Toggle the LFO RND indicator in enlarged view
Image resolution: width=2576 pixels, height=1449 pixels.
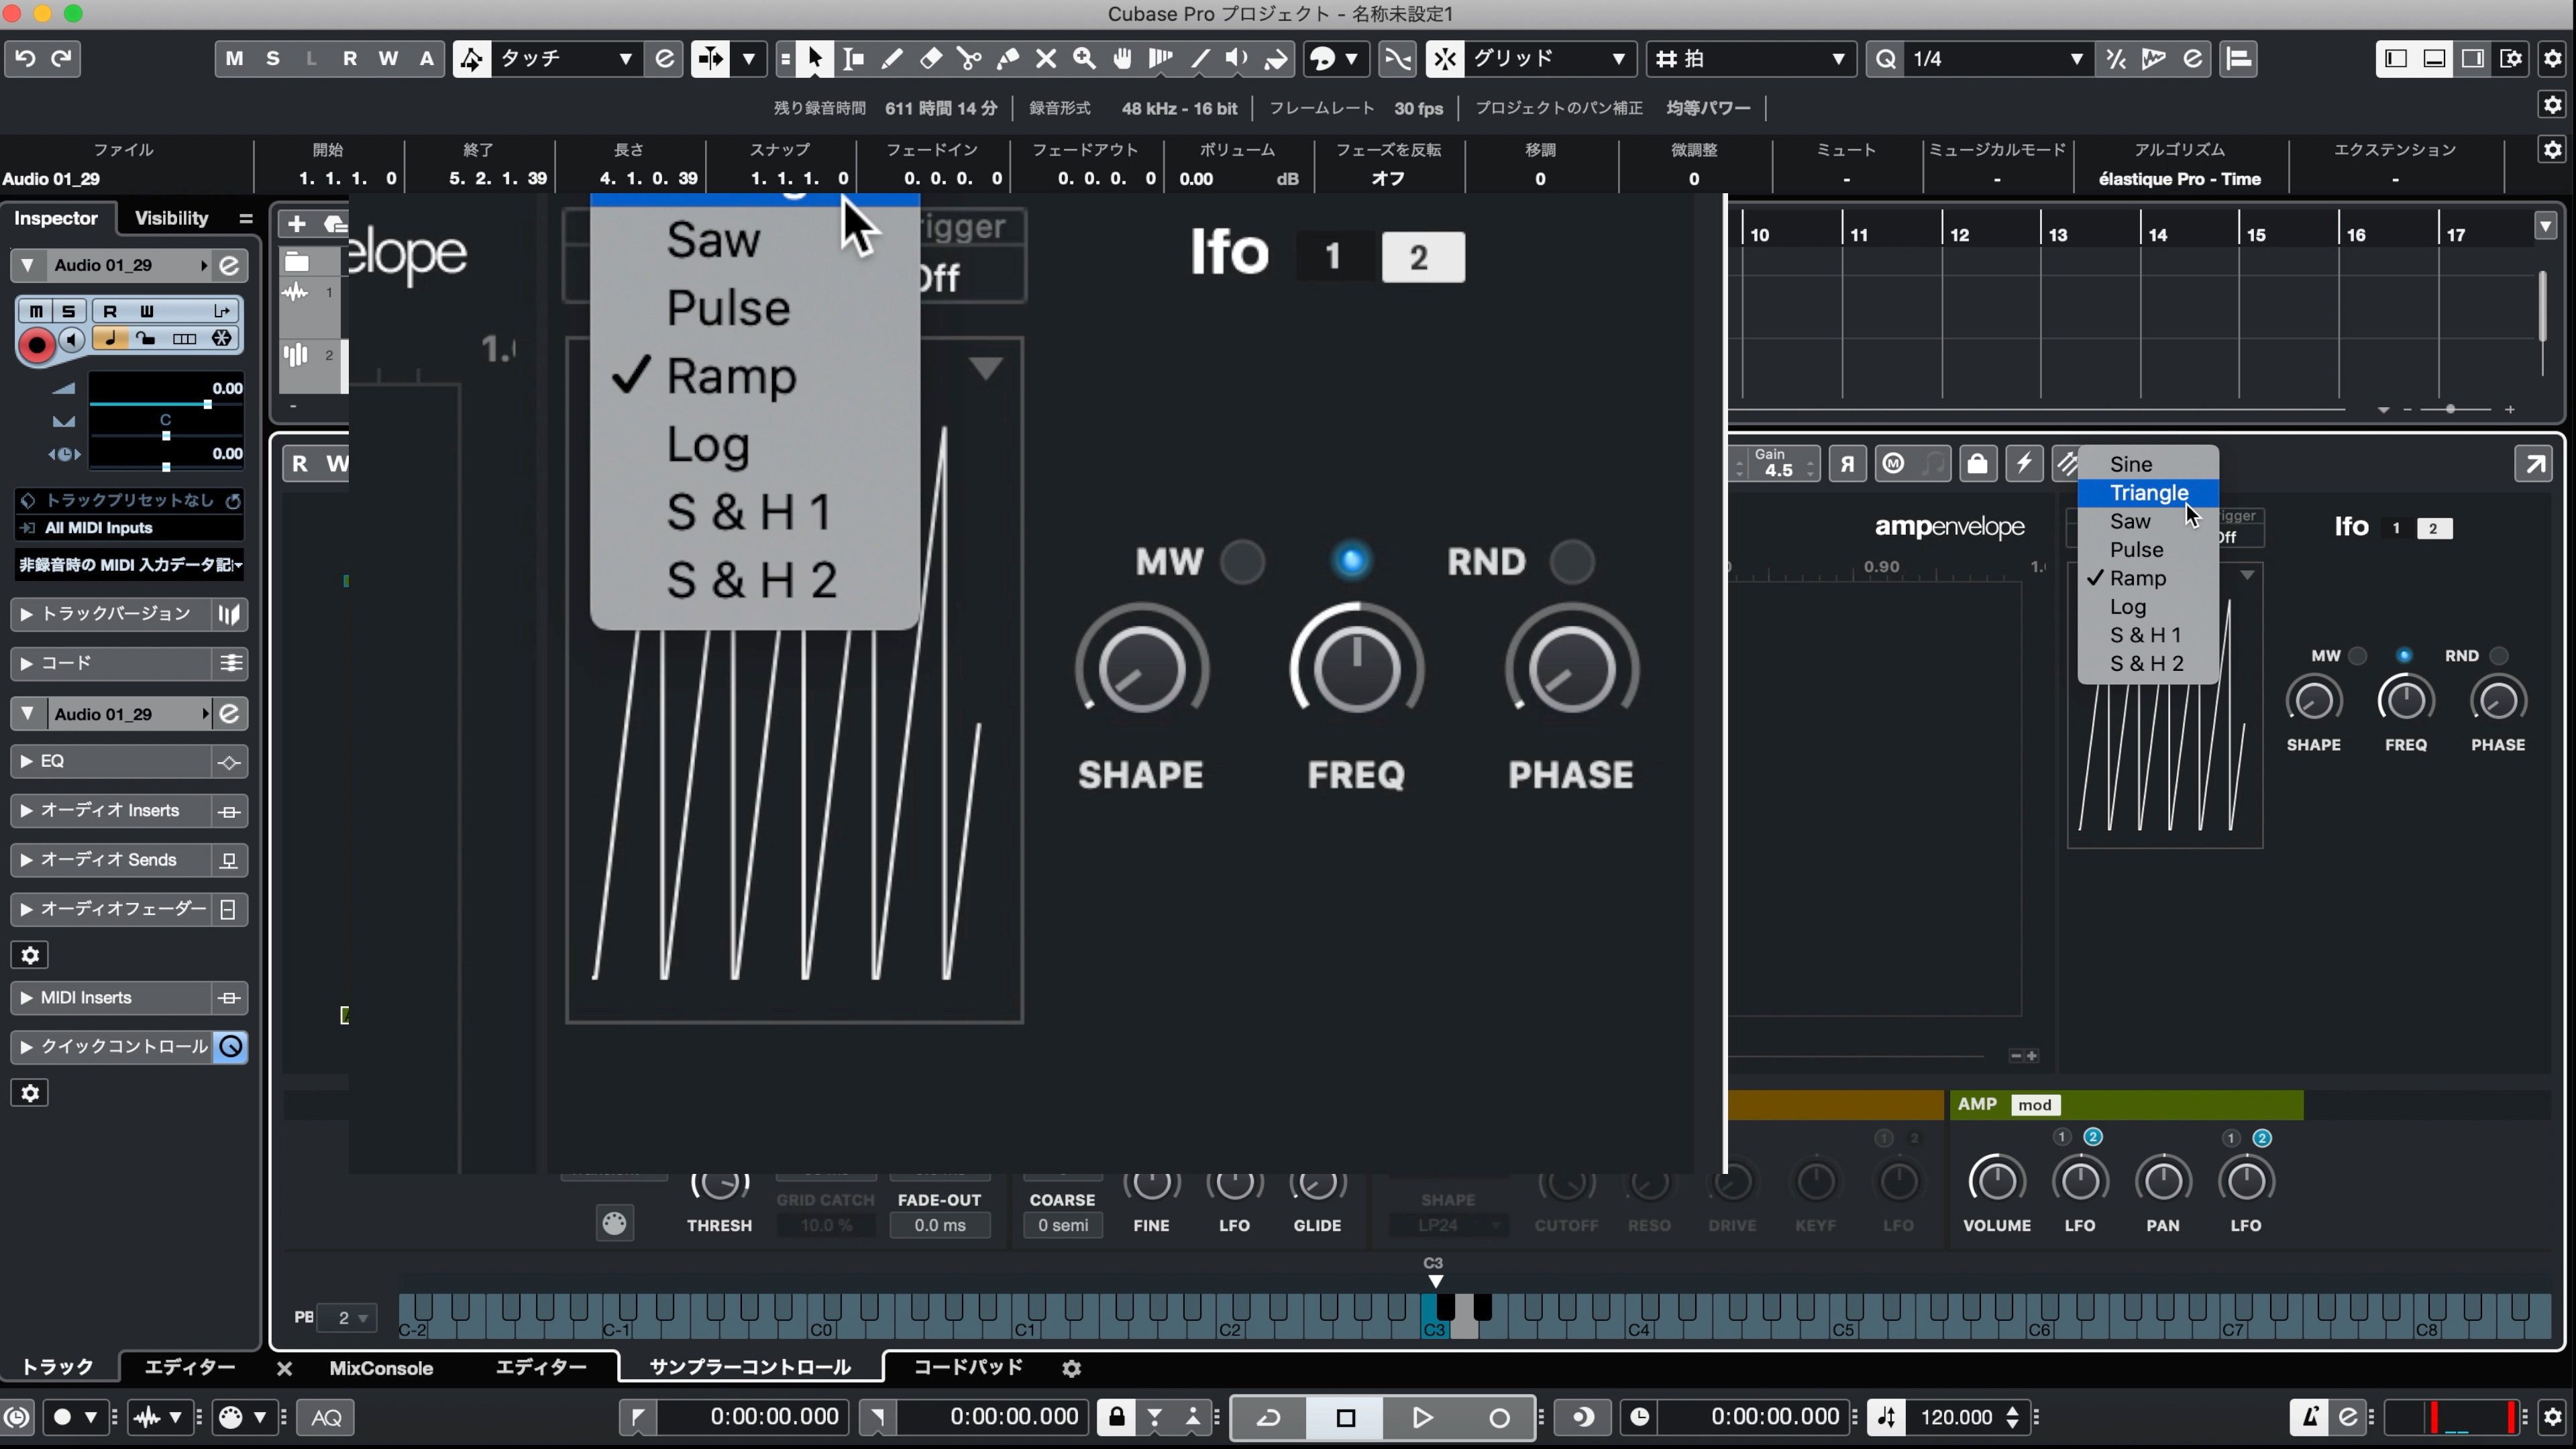point(1572,562)
